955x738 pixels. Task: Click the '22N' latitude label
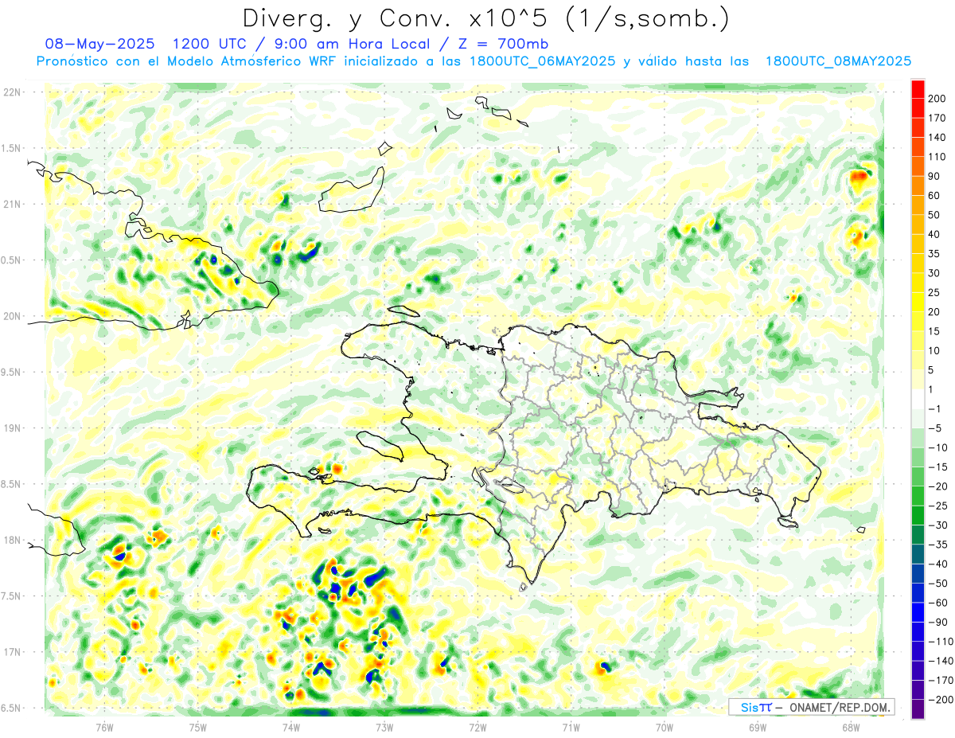(11, 92)
